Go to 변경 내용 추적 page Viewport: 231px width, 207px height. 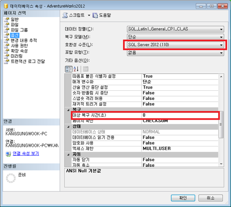coord(24,40)
